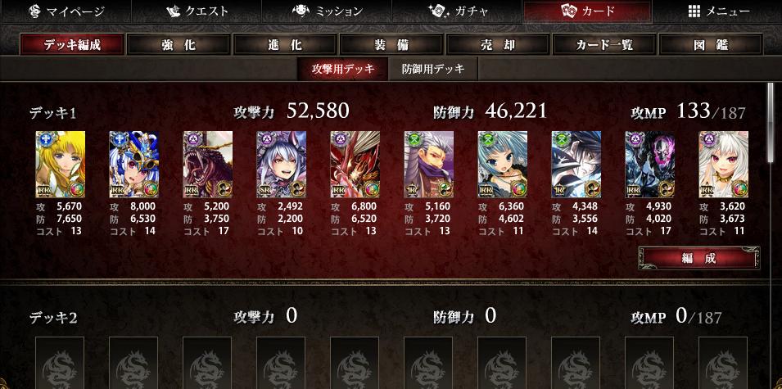782x389 pixels.
Task: Click the 編成 button for Deck 1
Action: point(699,258)
